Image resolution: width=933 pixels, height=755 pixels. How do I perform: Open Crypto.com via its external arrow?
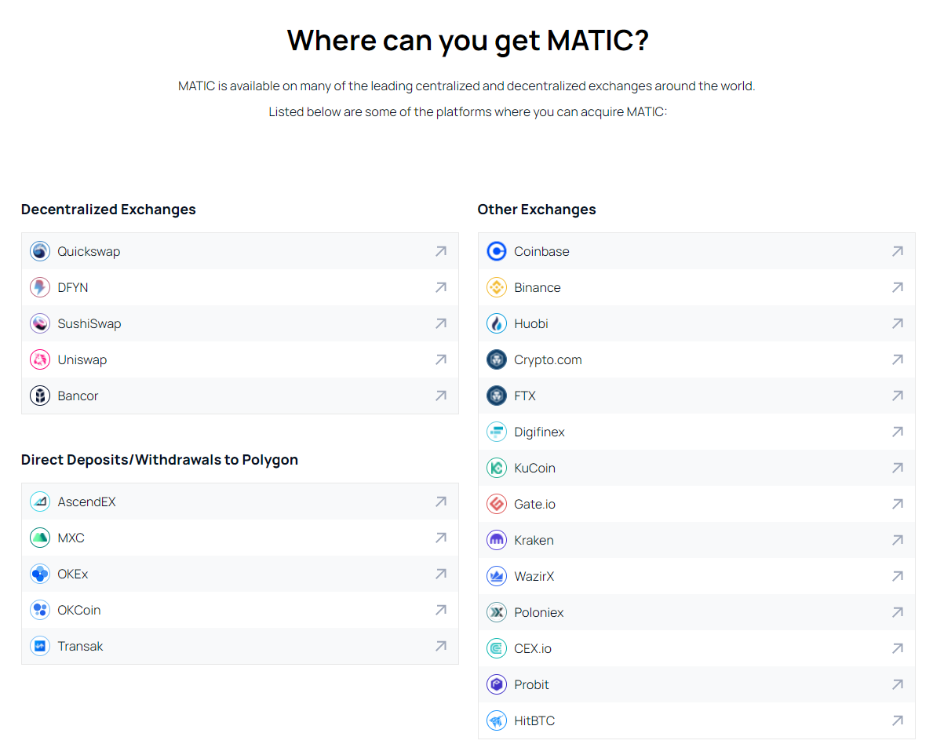[898, 360]
